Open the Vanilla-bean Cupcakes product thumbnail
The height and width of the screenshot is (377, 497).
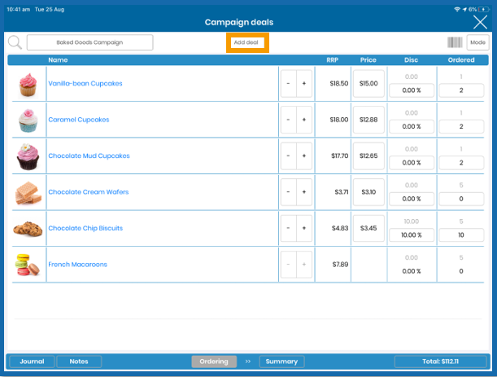(x=28, y=84)
